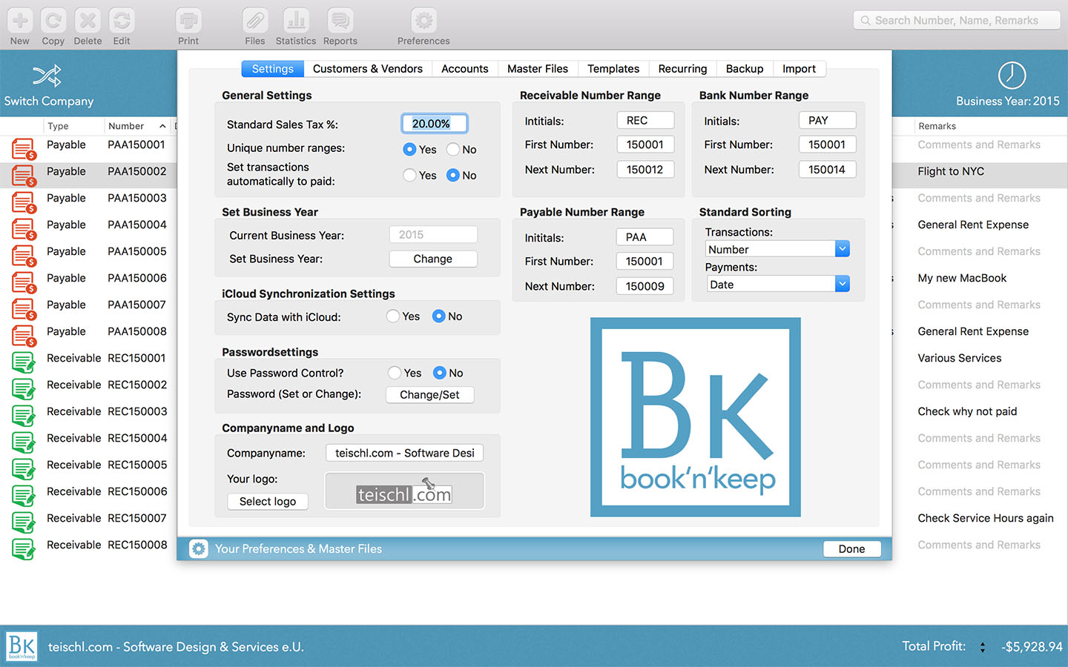Viewport: 1068px width, 667px height.
Task: Click the Switch Company shuffle icon
Action: point(47,75)
